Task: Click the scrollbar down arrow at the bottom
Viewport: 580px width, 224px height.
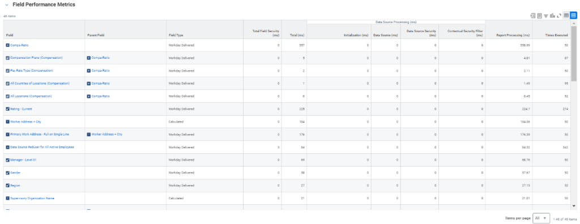Action: (x=574, y=206)
